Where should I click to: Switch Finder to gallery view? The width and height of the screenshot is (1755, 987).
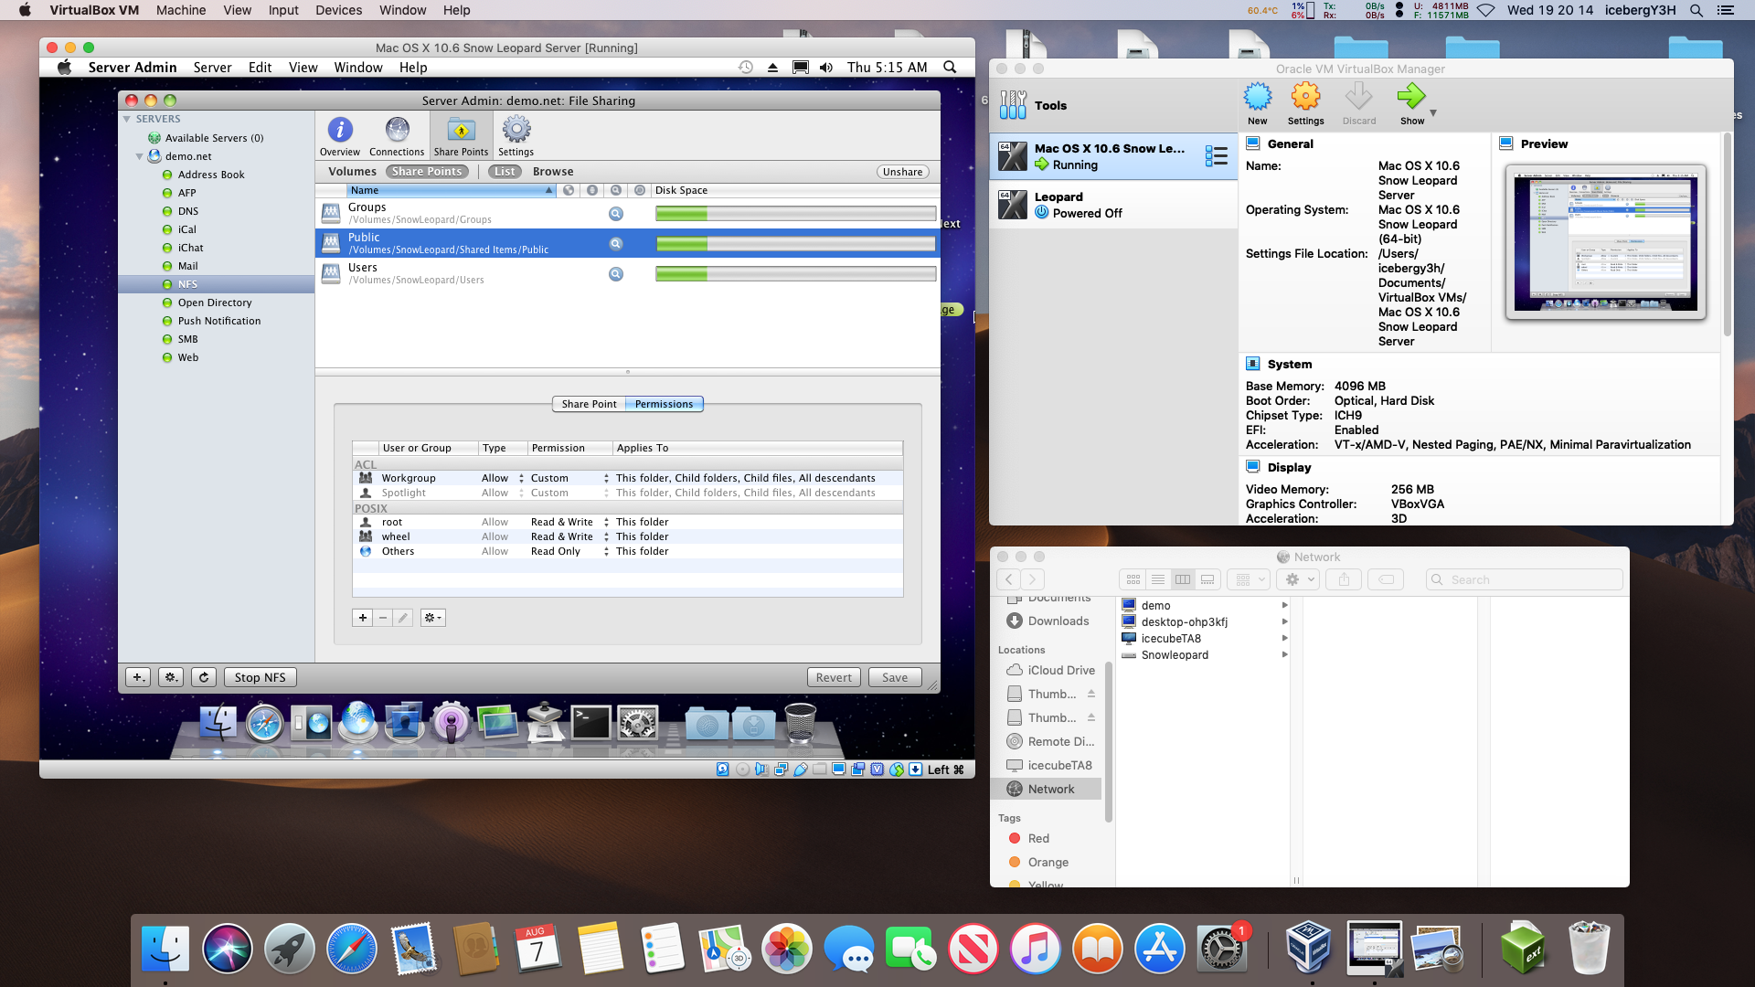(x=1207, y=579)
